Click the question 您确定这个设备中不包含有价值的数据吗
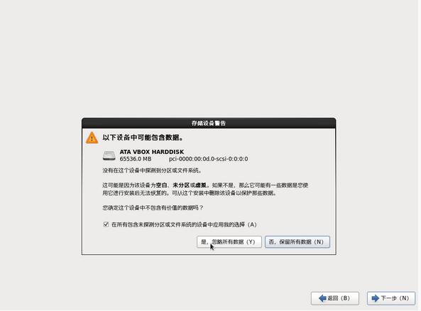The image size is (421, 311). tap(153, 208)
